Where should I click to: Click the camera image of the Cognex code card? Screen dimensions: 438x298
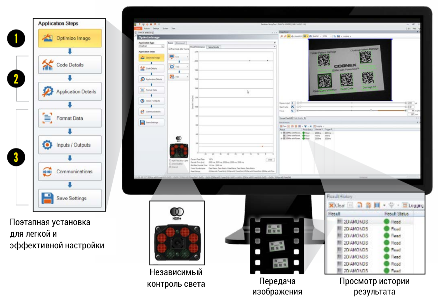[x=350, y=70]
